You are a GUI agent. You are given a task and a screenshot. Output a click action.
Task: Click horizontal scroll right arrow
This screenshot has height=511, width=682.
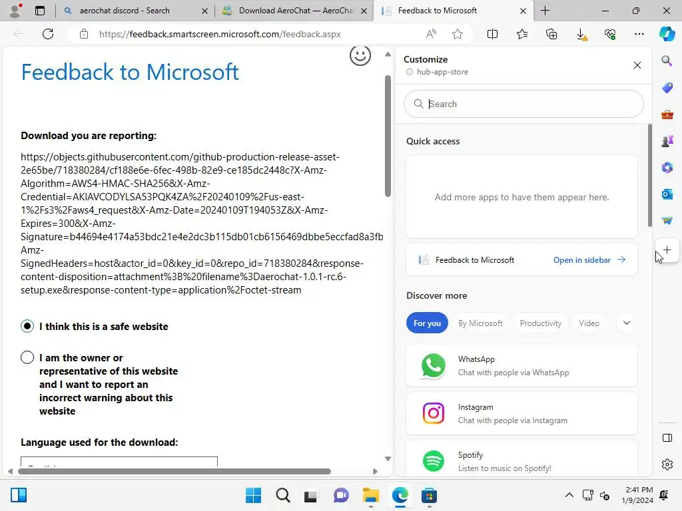(376, 472)
